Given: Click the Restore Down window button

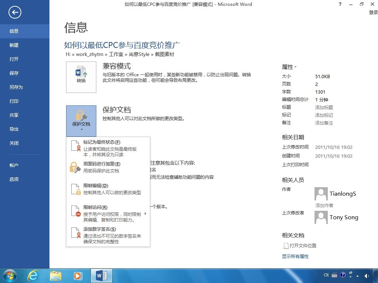Looking at the screenshot, I should pyautogui.click(x=361, y=4).
